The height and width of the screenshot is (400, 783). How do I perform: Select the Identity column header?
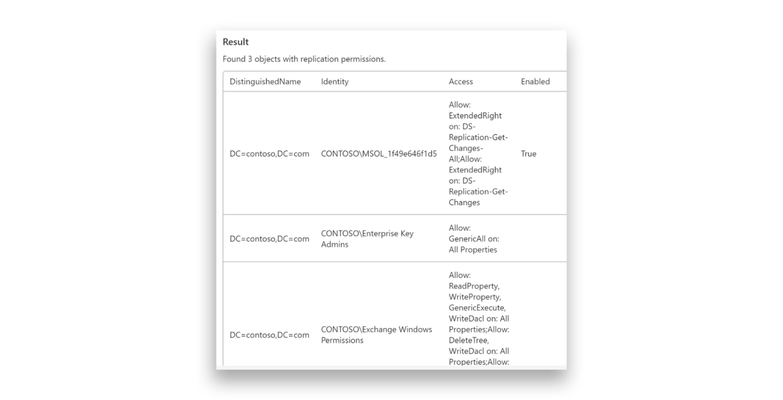coord(334,81)
